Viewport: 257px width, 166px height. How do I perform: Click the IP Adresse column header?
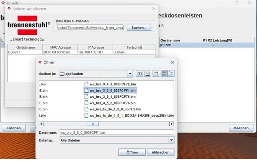95,47
